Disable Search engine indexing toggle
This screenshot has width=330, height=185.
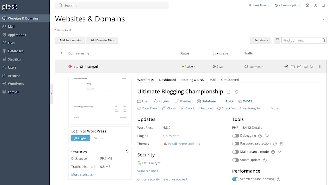point(236,179)
